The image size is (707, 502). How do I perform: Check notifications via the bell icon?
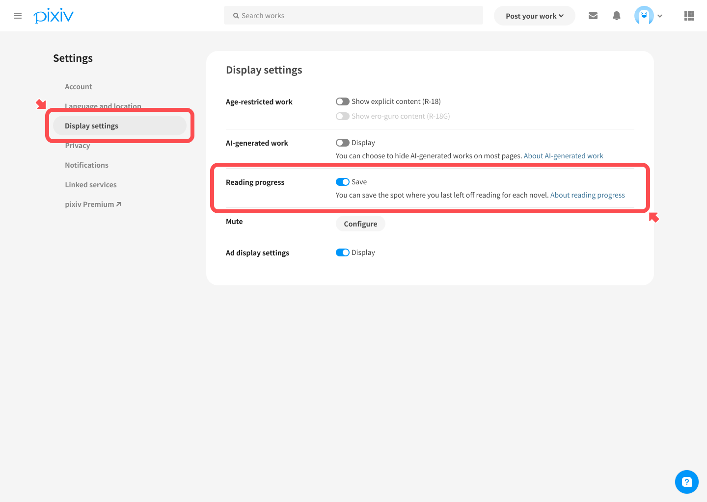pos(616,15)
